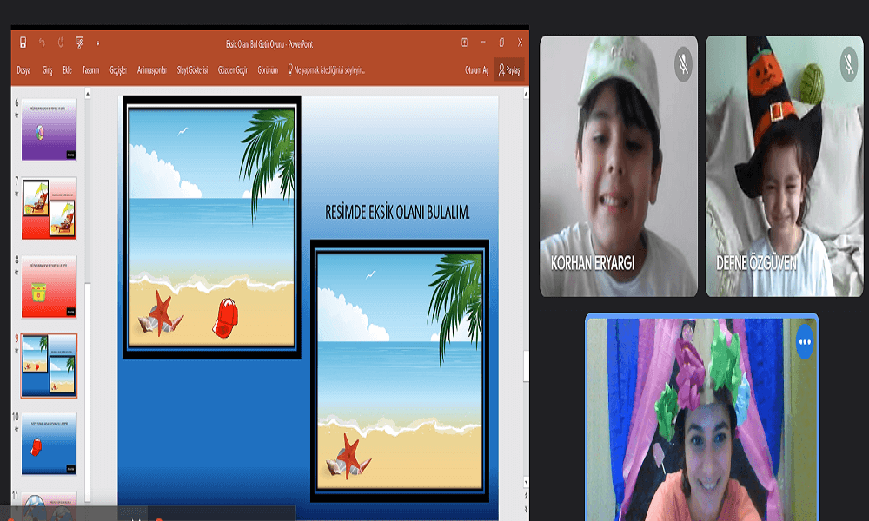869x521 pixels.
Task: Click the Redo arrow icon
Action: (x=61, y=43)
